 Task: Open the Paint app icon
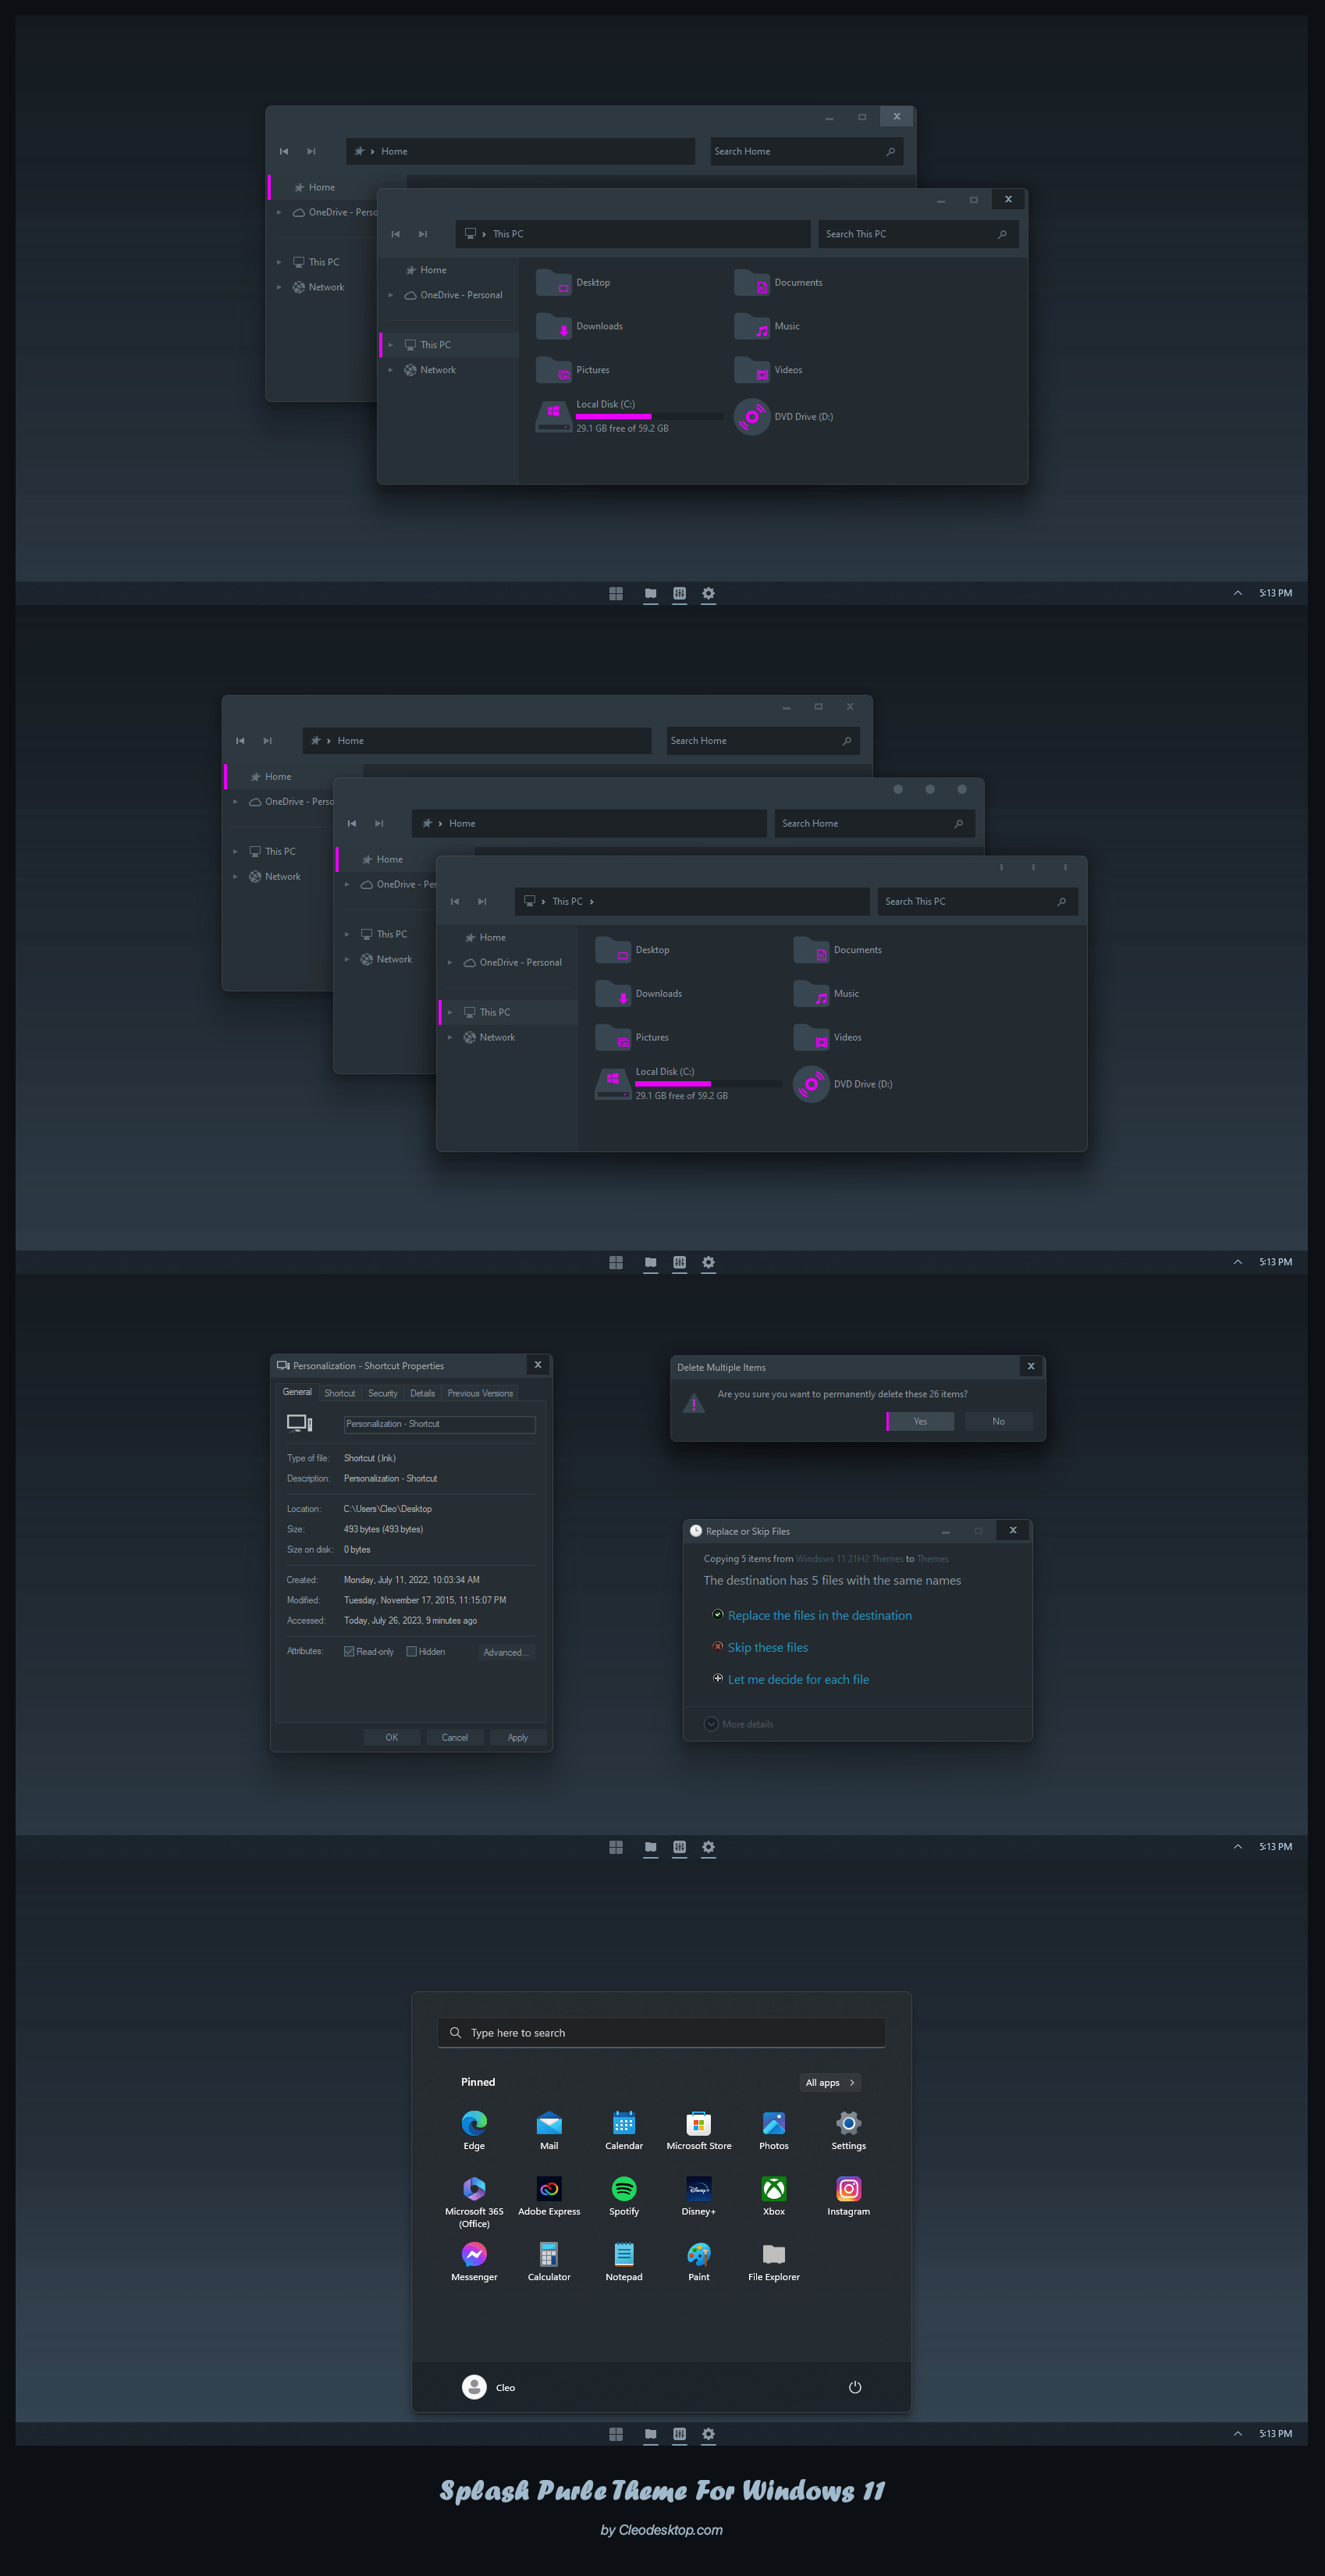pos(698,2254)
